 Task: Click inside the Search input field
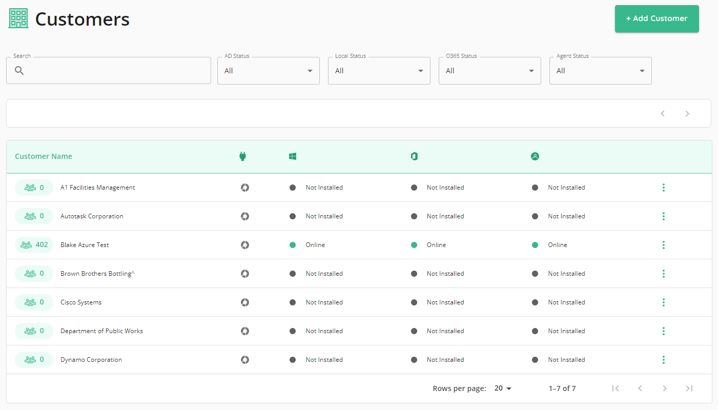click(x=115, y=71)
